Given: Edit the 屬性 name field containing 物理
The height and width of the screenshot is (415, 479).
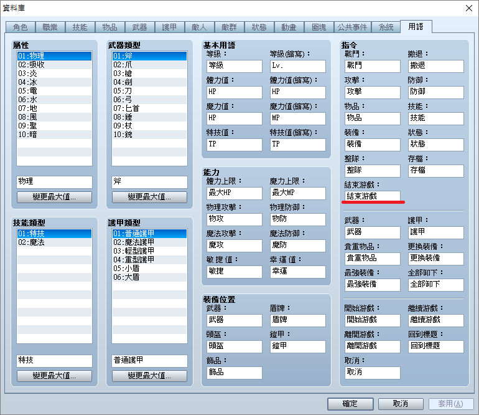Looking at the screenshot, I should [54, 182].
